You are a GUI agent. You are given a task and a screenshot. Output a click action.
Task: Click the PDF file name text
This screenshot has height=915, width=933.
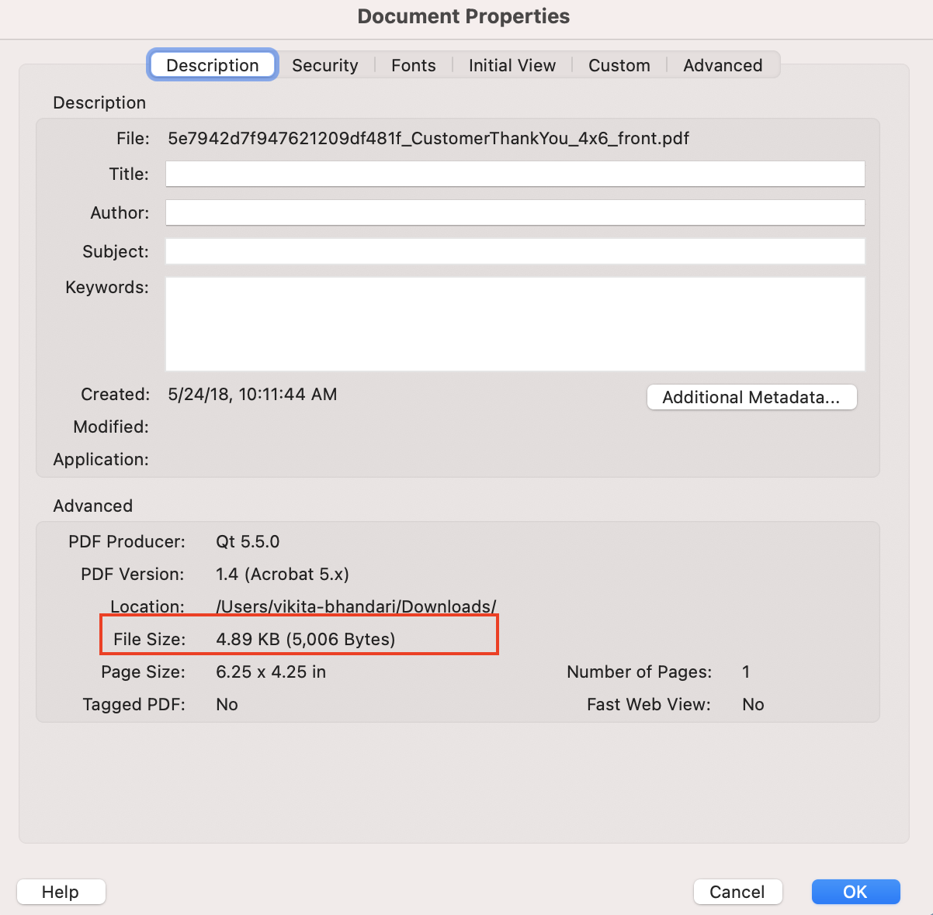coord(428,139)
